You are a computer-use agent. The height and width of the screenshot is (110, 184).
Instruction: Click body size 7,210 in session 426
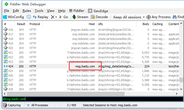click(x=145, y=75)
